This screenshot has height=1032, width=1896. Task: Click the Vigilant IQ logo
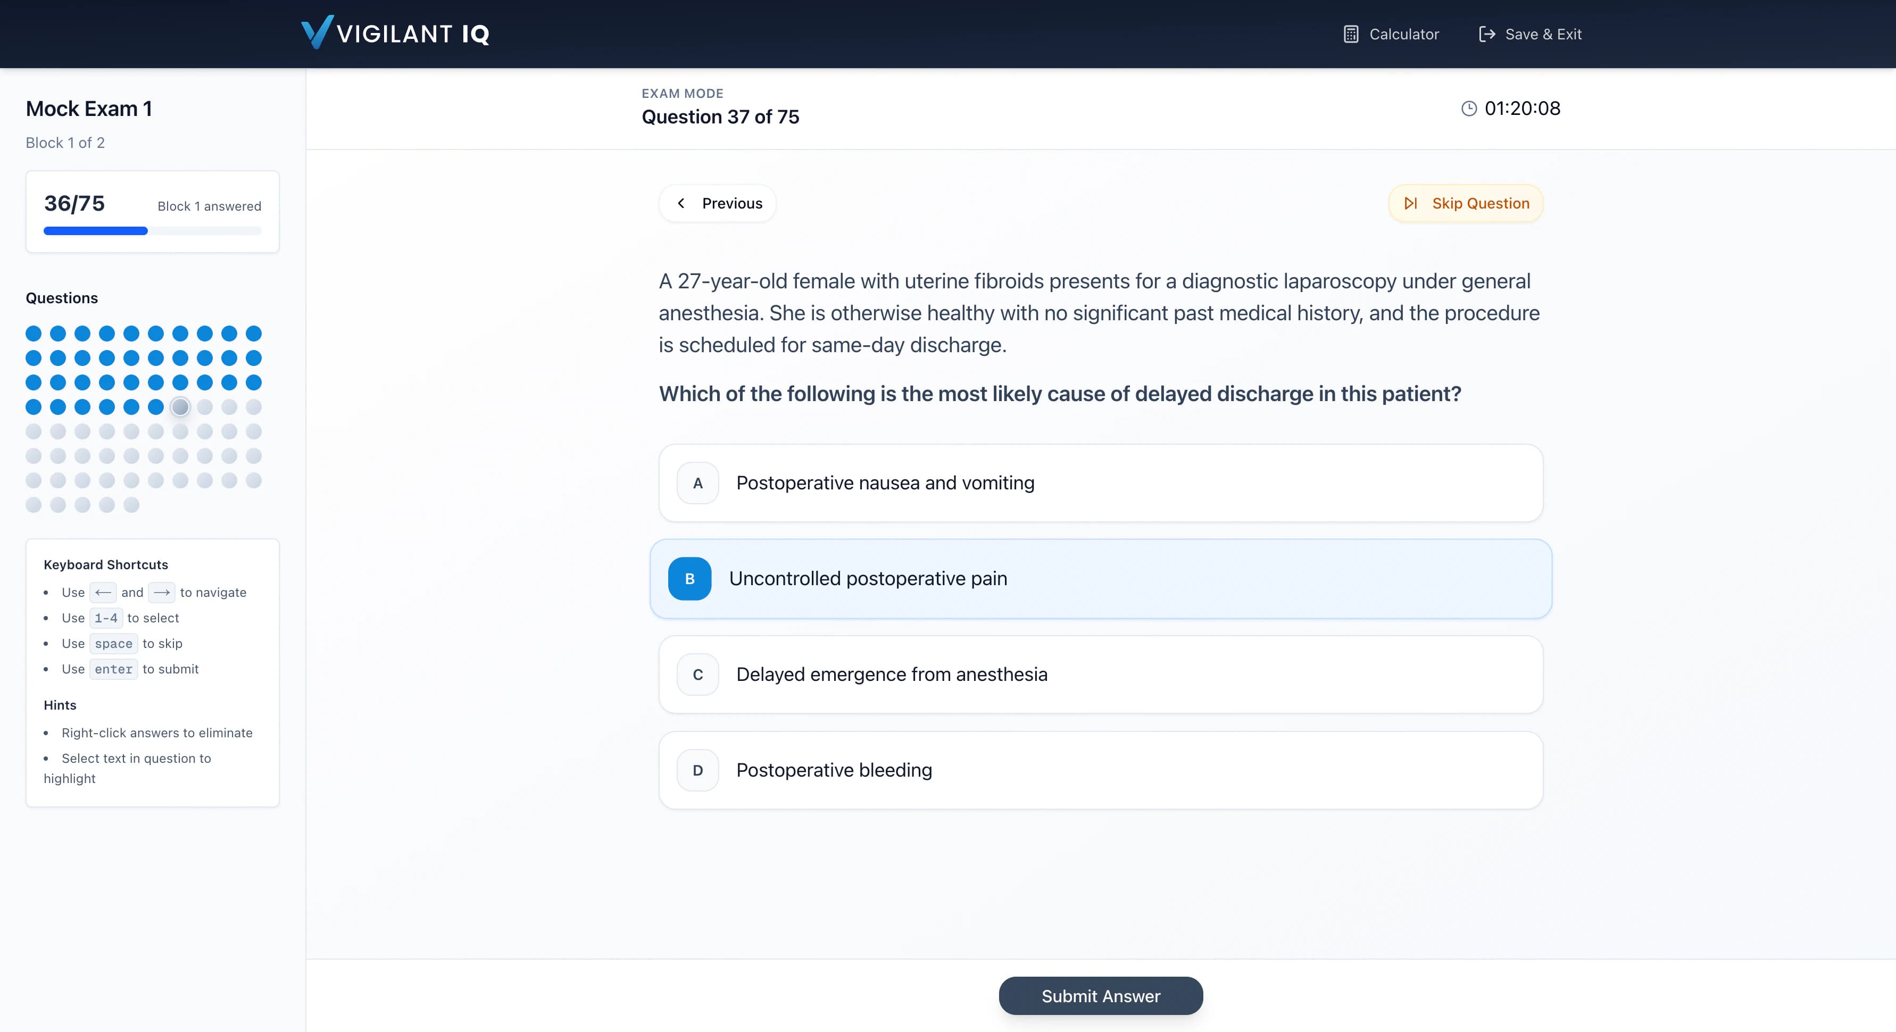(395, 33)
